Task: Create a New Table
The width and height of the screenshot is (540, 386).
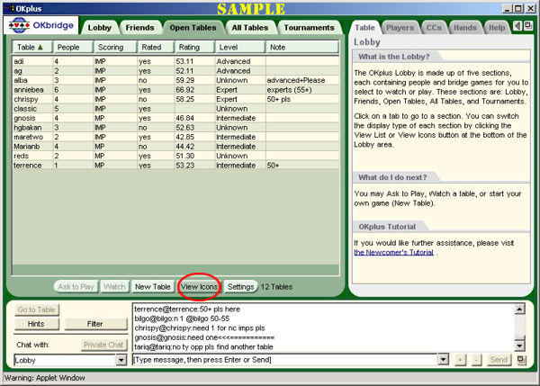Action: tap(153, 287)
